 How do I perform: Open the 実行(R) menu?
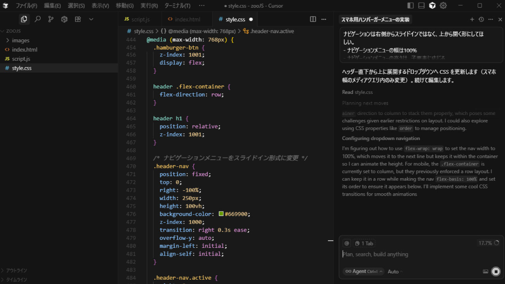tap(149, 6)
